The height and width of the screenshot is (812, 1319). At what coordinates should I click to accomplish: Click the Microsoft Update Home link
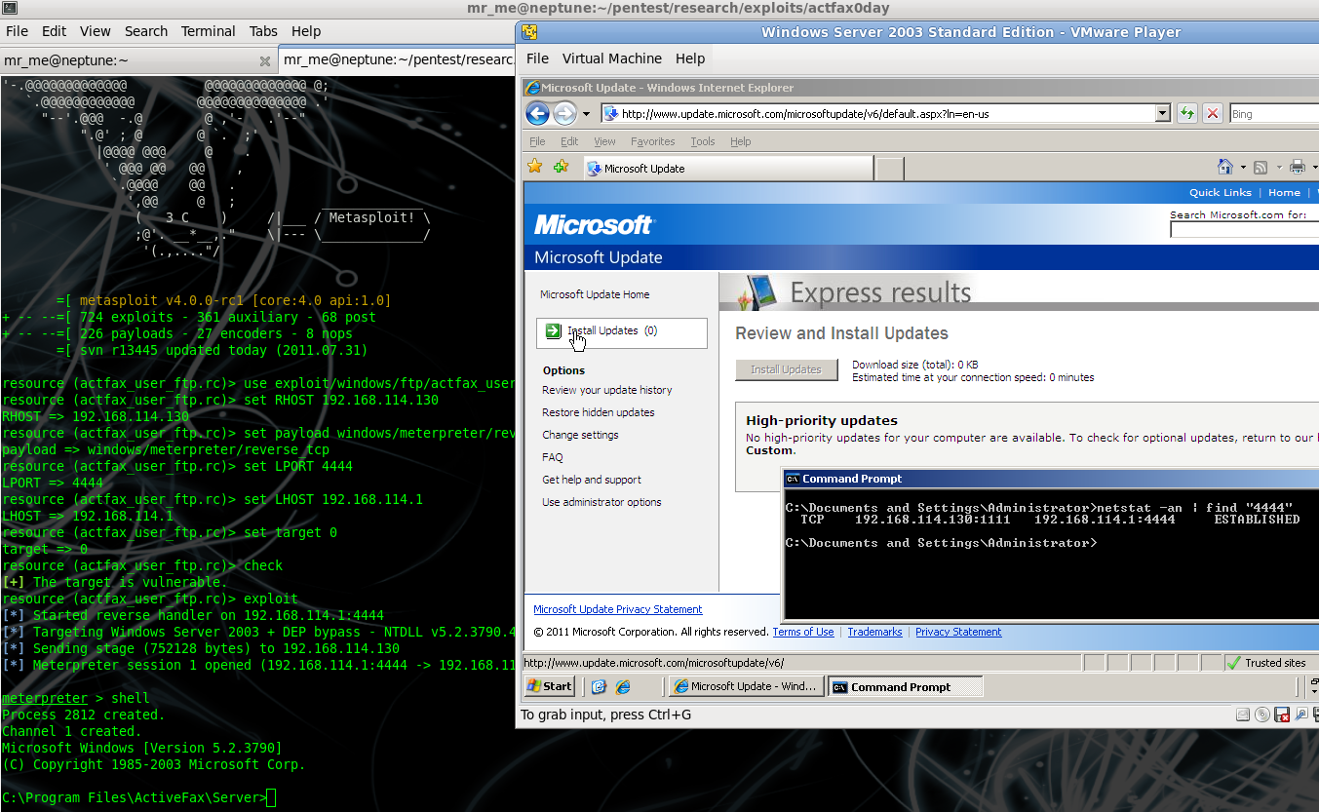pos(595,294)
